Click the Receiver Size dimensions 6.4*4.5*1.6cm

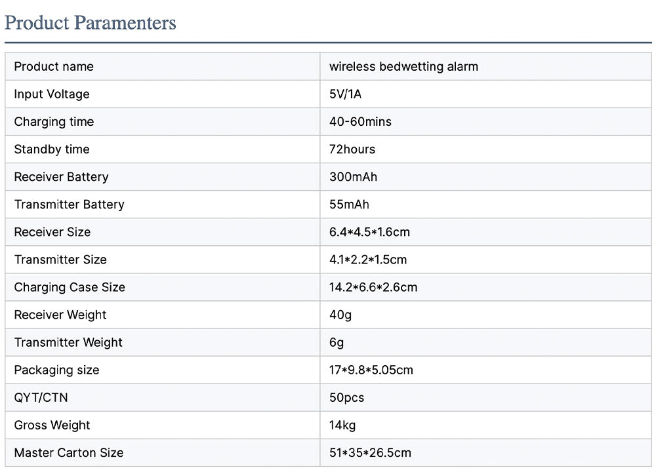(x=369, y=232)
